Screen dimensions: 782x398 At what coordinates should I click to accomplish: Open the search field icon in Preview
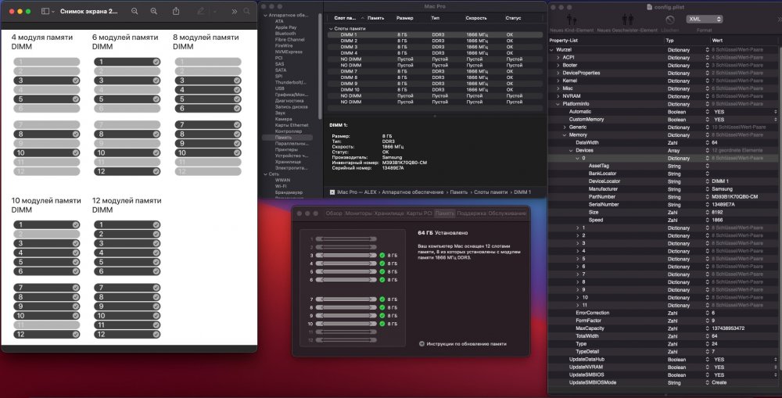click(x=247, y=11)
